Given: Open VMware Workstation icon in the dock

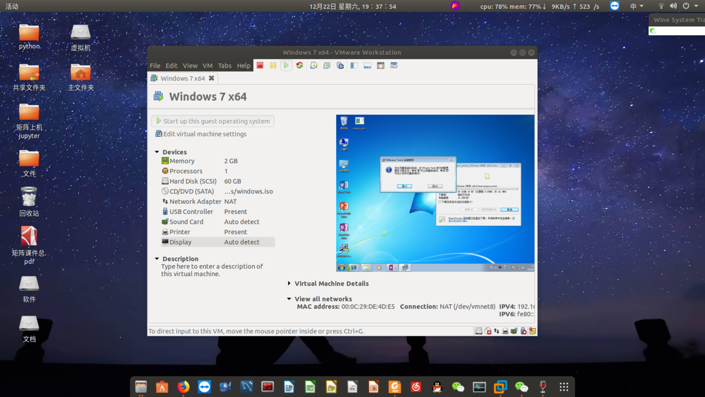Looking at the screenshot, I should (500, 387).
